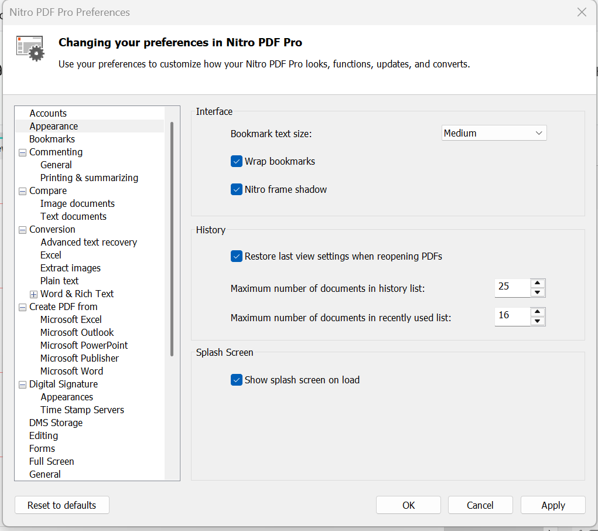Click the Reset to defaults button
This screenshot has width=598, height=531.
click(61, 505)
